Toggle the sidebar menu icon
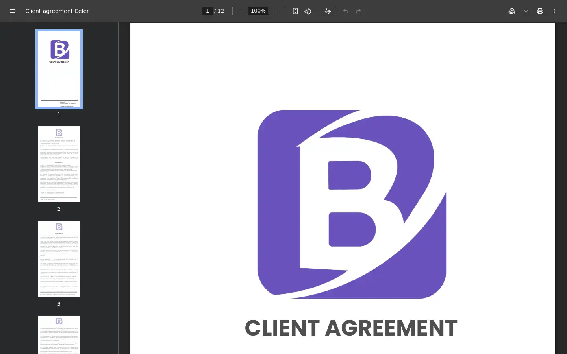The width and height of the screenshot is (567, 354). click(13, 11)
